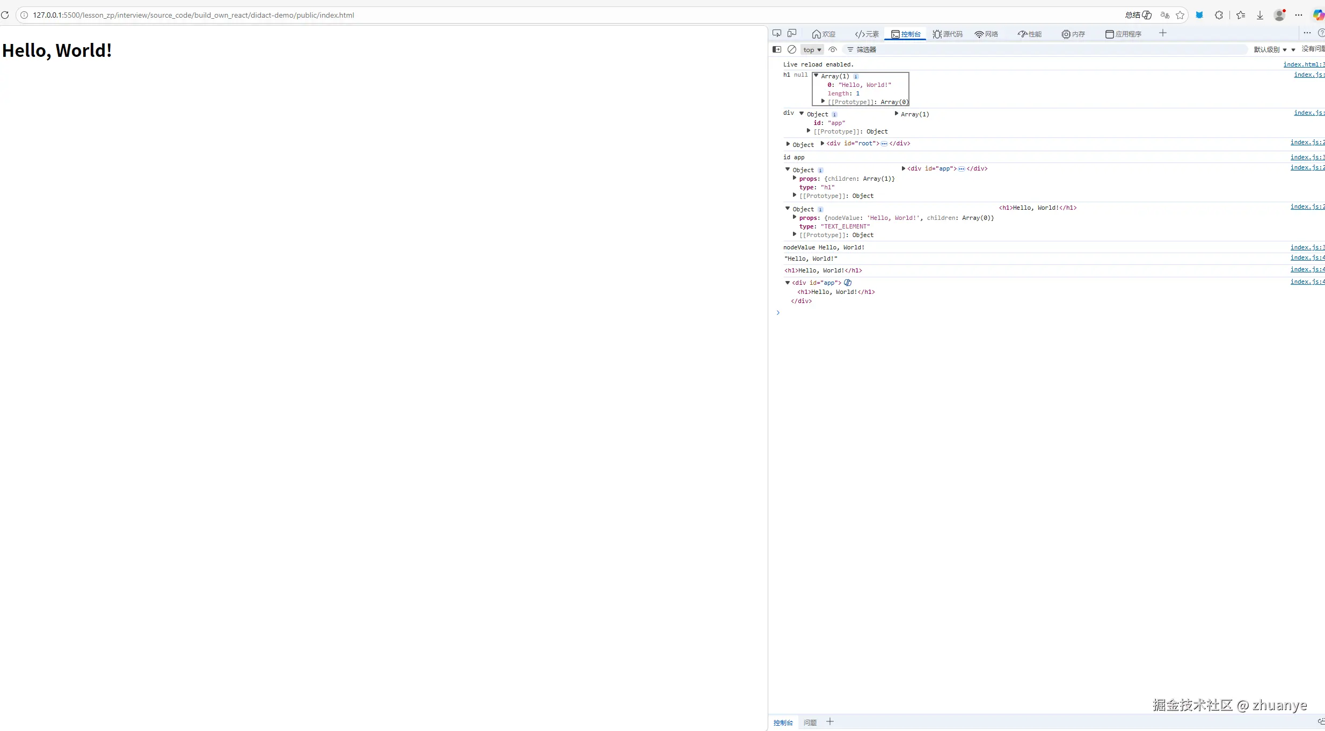1325x731 pixels.
Task: Open the 默认级别 log level dropdown
Action: [x=1270, y=49]
